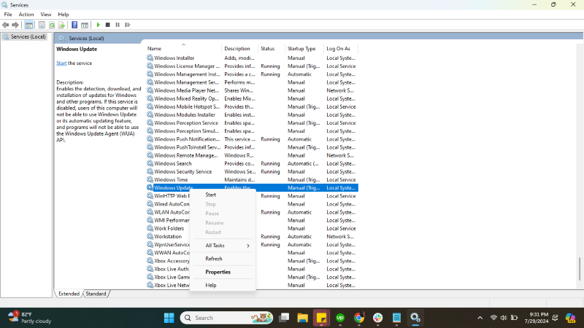Open the File menu
This screenshot has height=328, width=584.
pos(8,15)
